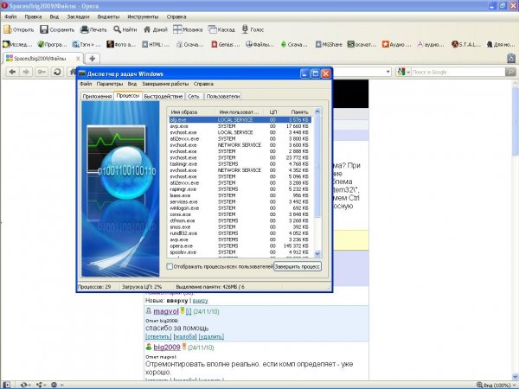The width and height of the screenshot is (519, 389).
Task: Click the Google search input field
Action: click(458, 72)
